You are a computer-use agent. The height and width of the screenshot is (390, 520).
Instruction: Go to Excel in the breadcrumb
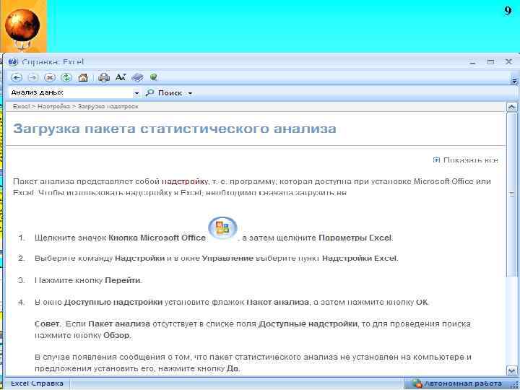[21, 106]
